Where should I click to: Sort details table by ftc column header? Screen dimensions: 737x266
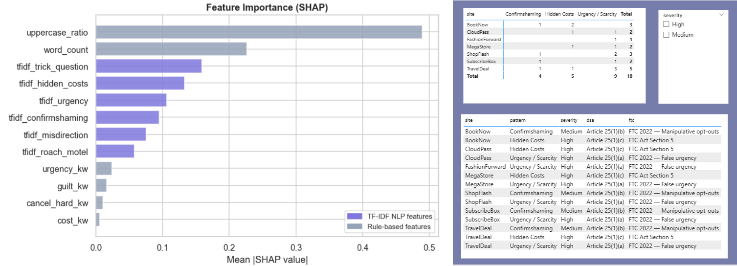pos(631,120)
